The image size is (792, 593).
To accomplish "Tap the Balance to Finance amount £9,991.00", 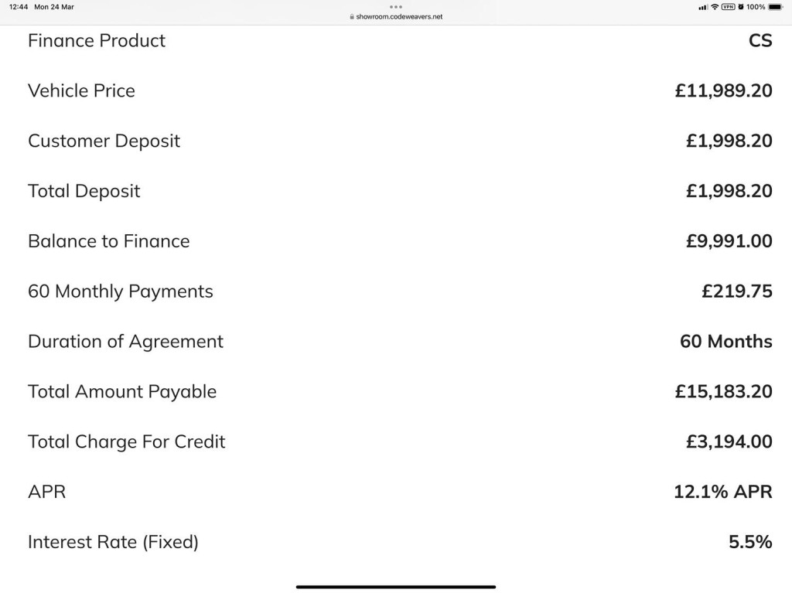I will tap(729, 241).
